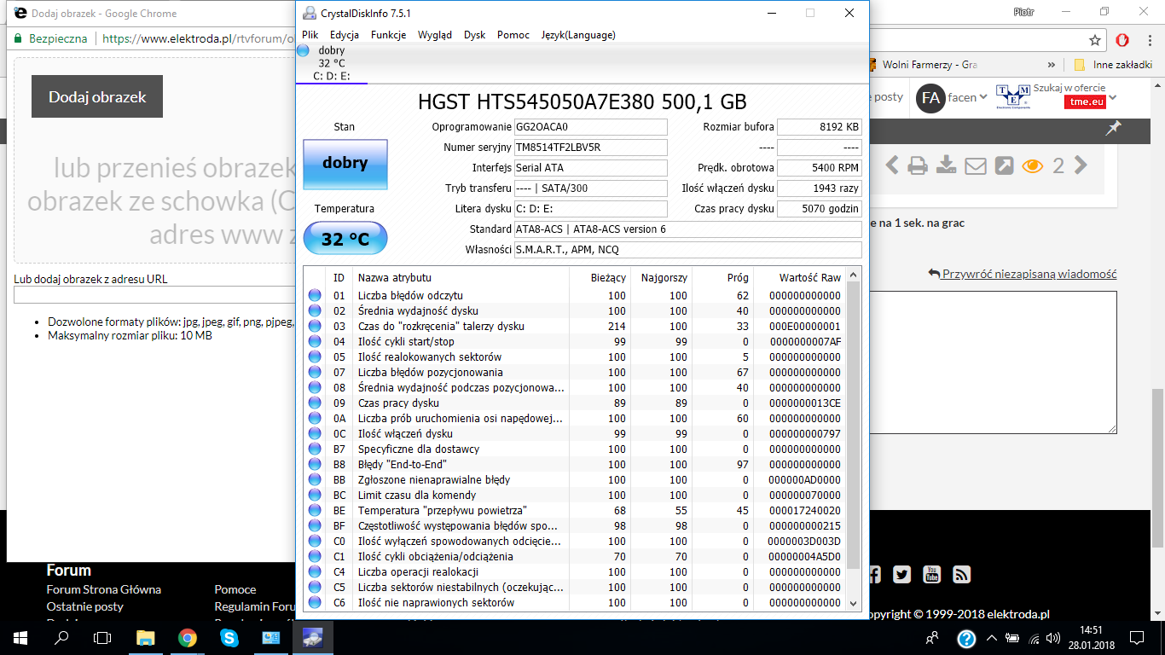
Task: Open the Inne zakładki bookmarks folder
Action: 1112,65
